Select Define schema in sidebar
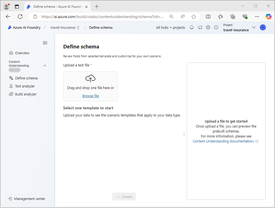The height and width of the screenshot is (208, 275). (23, 78)
